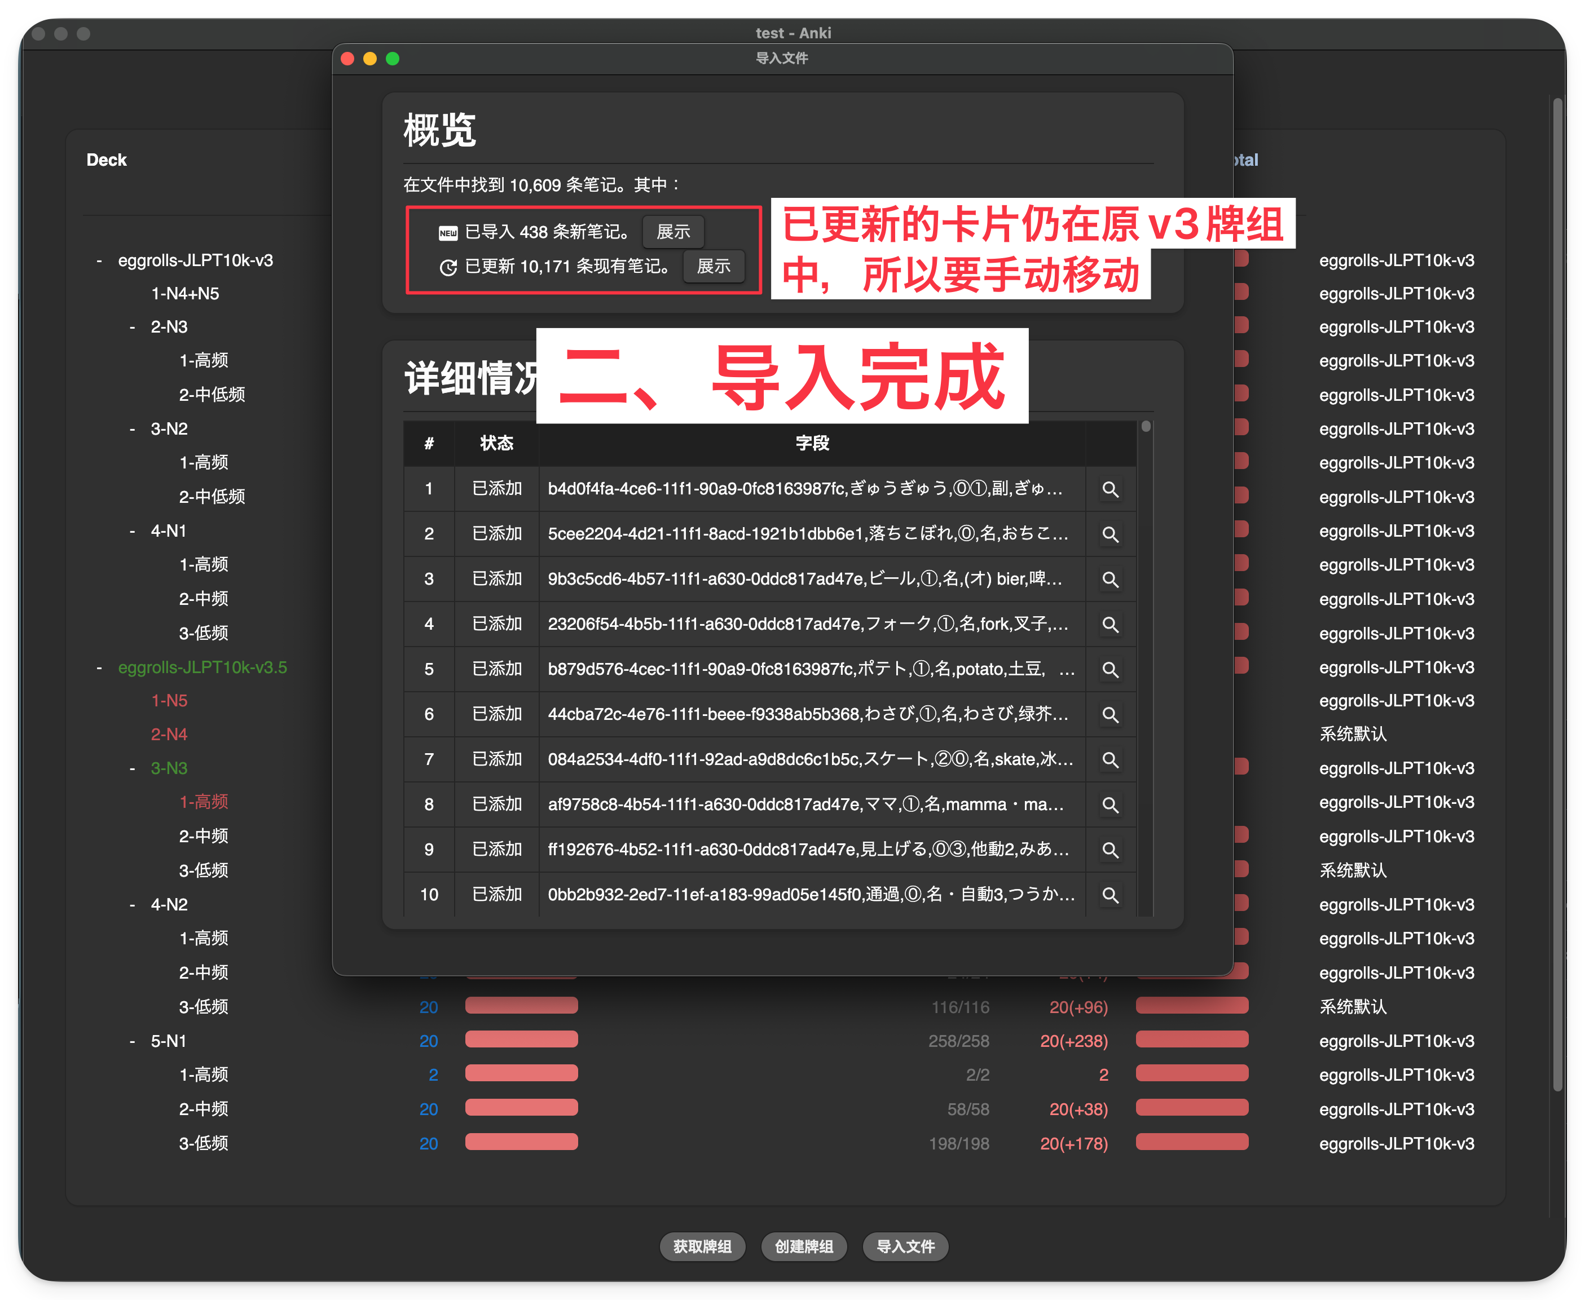Open the 2-中低频 deck under 3-N2
The image size is (1585, 1300).
coord(212,497)
